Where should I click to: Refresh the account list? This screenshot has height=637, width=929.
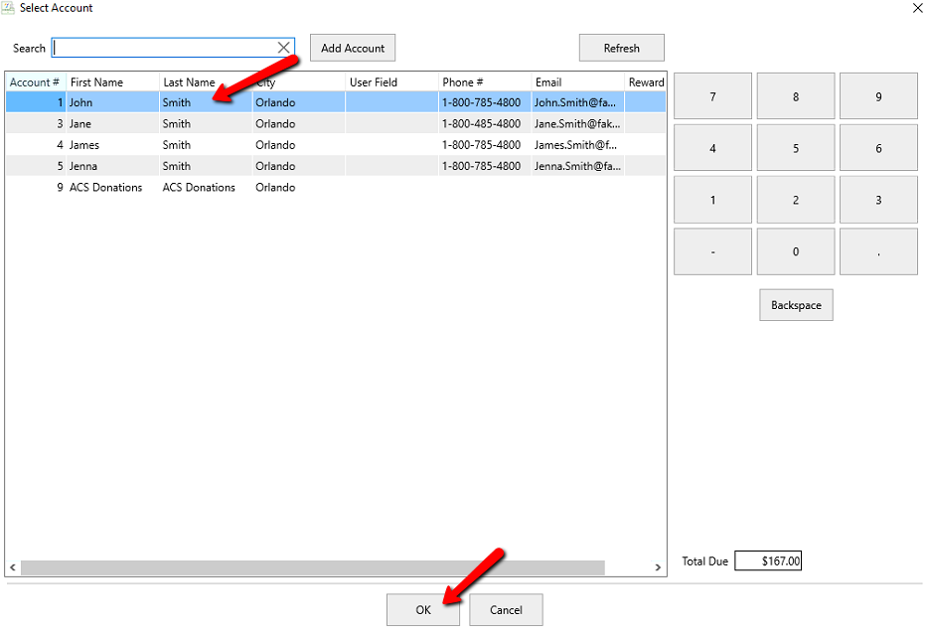pyautogui.click(x=622, y=48)
